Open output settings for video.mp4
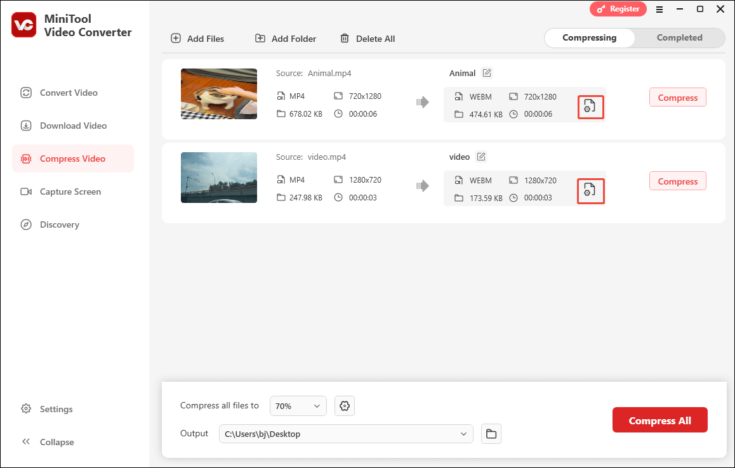 tap(590, 190)
